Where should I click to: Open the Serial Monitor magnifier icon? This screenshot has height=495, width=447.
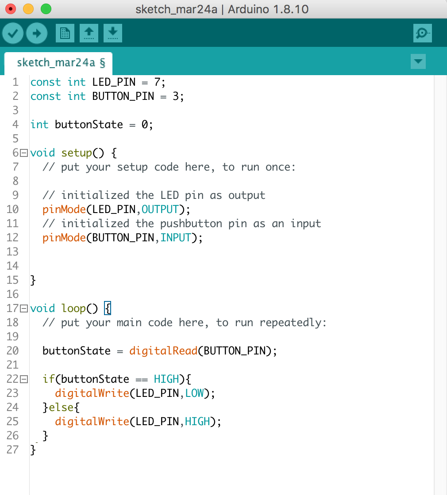pyautogui.click(x=423, y=33)
